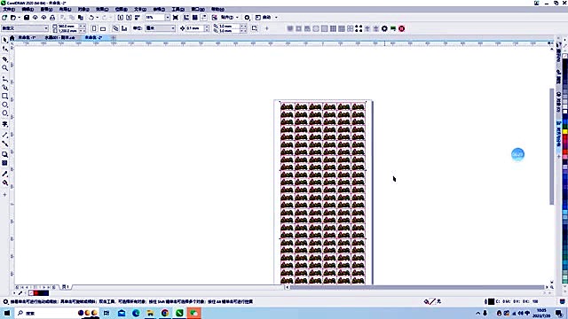
Task: Select the Parallel Dimension tool
Action: pyautogui.click(x=4, y=135)
